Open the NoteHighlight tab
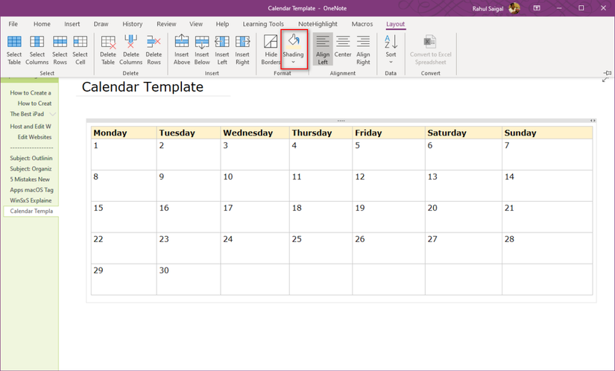615x371 pixels. coord(318,24)
